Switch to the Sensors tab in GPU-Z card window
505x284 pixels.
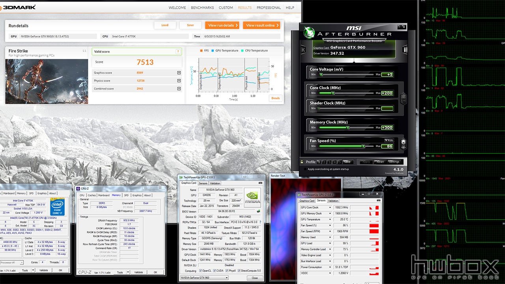click(203, 183)
